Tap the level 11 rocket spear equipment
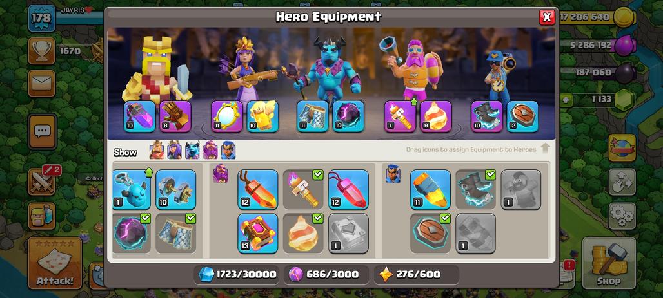Viewport: 663px width, 298px height. [430, 189]
